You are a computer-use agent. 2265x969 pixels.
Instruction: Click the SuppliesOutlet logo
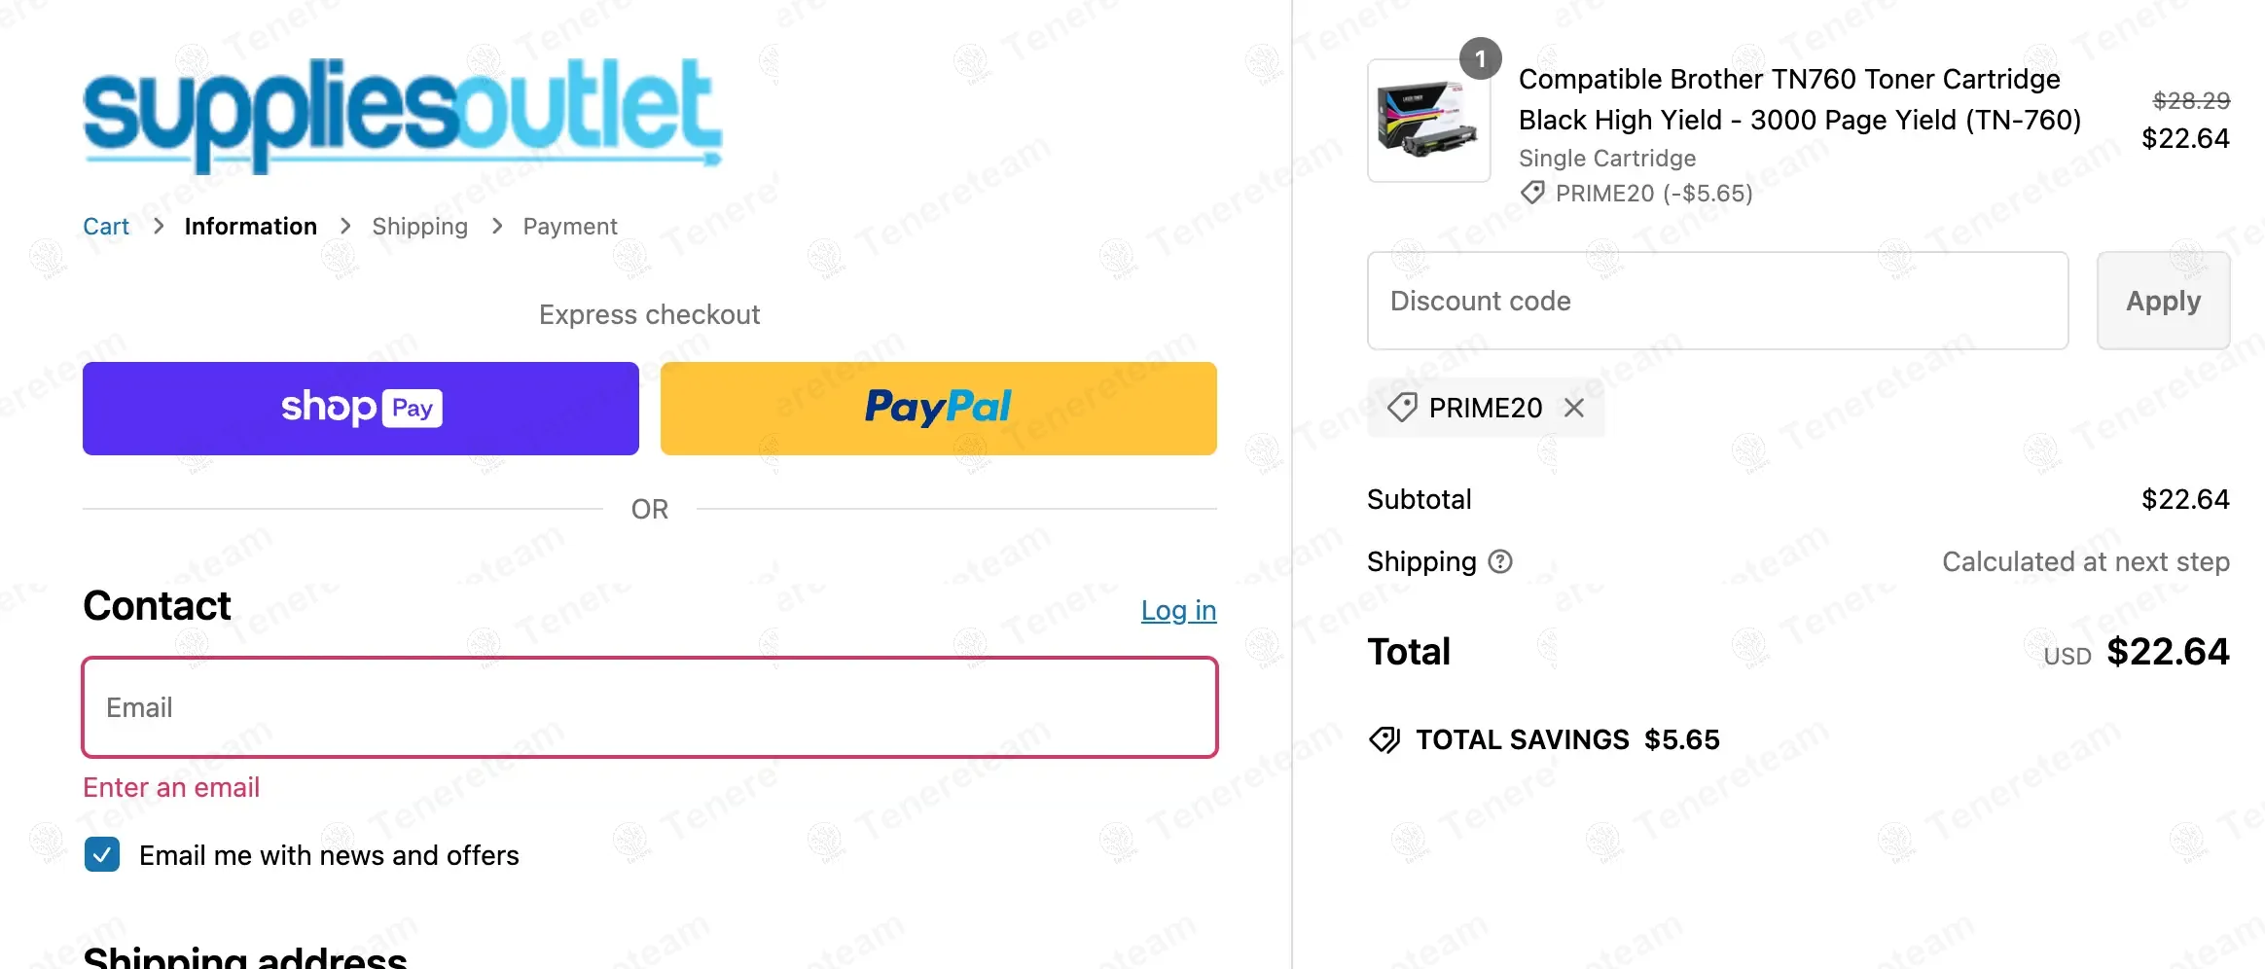(x=403, y=115)
